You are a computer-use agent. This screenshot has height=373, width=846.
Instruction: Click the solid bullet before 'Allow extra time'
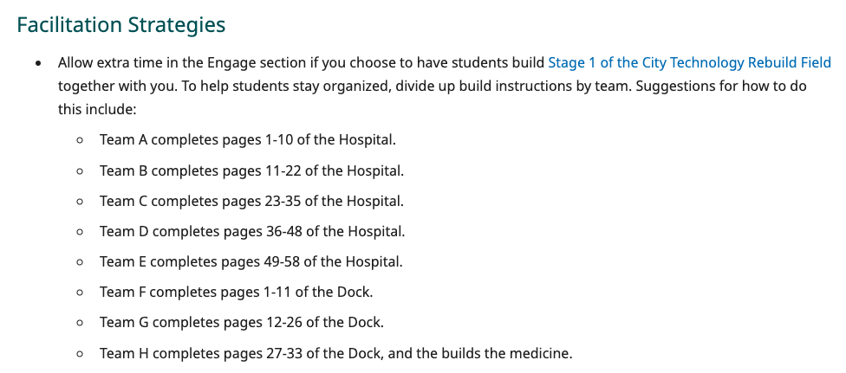tap(38, 64)
